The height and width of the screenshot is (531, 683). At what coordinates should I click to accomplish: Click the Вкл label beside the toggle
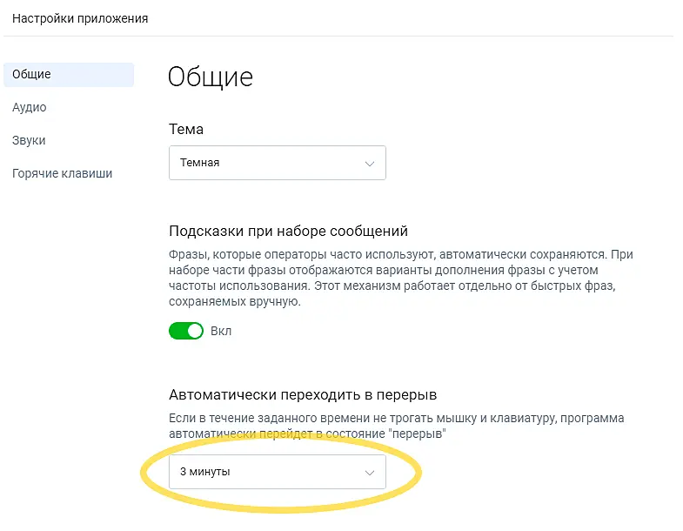tap(221, 332)
